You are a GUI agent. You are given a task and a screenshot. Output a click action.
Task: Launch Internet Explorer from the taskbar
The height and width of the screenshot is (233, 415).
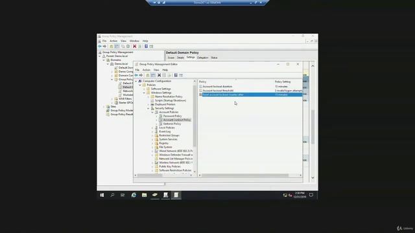(134, 195)
